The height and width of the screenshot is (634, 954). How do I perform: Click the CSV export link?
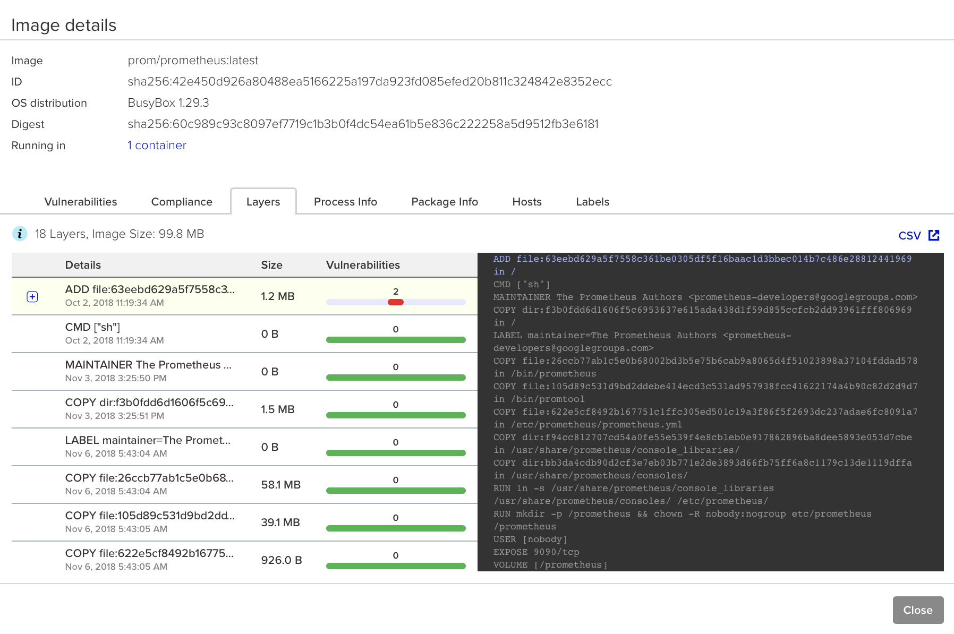point(909,236)
